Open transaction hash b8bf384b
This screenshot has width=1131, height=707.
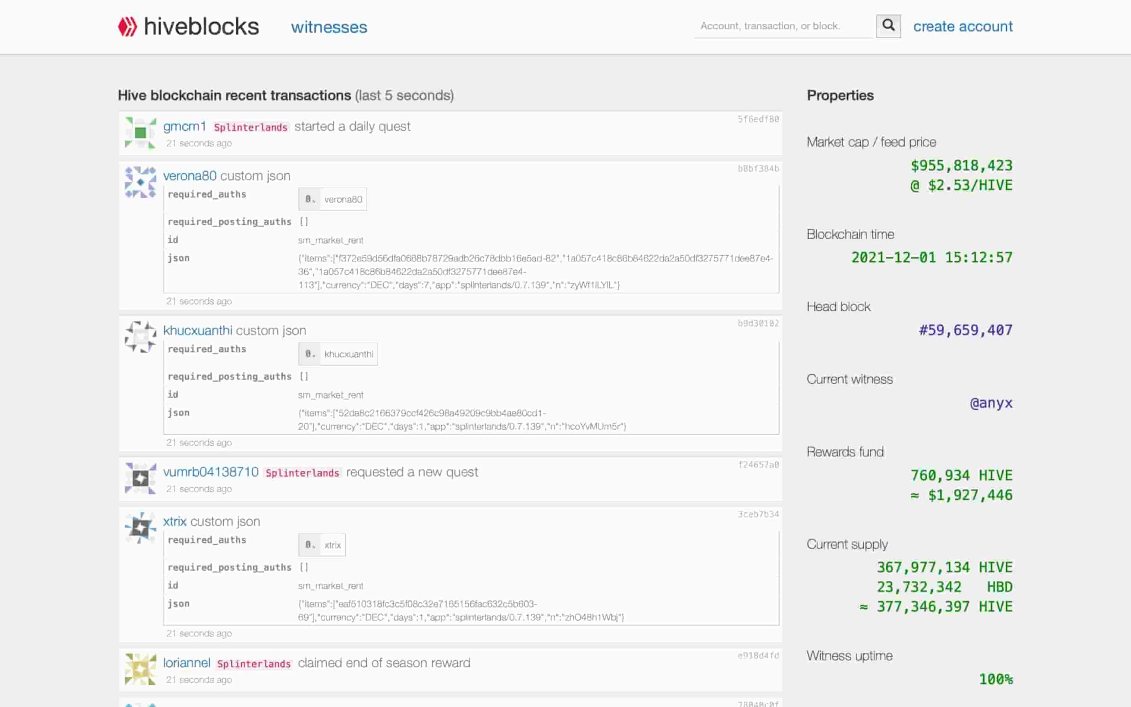(x=758, y=168)
